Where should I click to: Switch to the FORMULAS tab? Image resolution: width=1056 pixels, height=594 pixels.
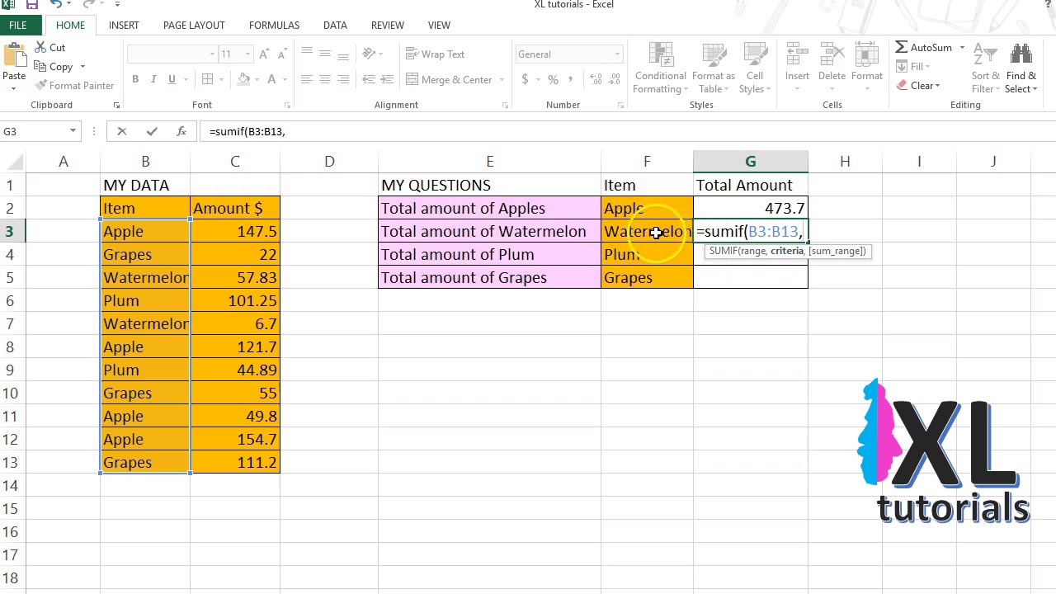coord(274,25)
